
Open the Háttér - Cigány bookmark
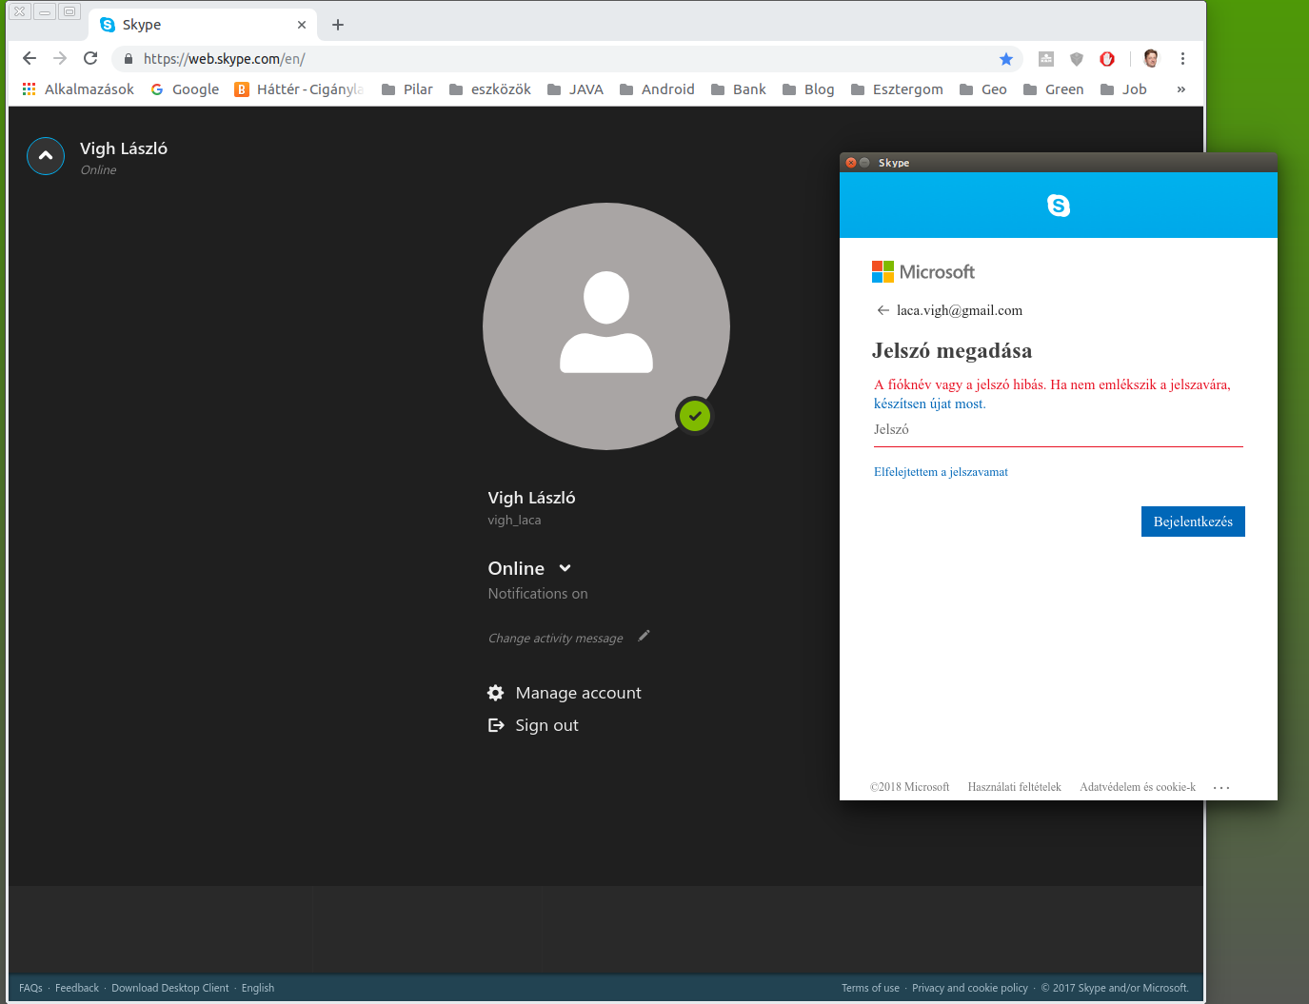click(299, 89)
